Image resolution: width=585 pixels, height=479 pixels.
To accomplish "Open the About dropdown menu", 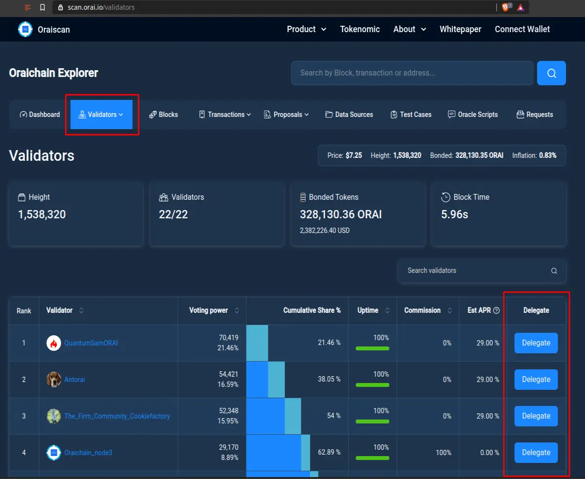I will click(410, 29).
